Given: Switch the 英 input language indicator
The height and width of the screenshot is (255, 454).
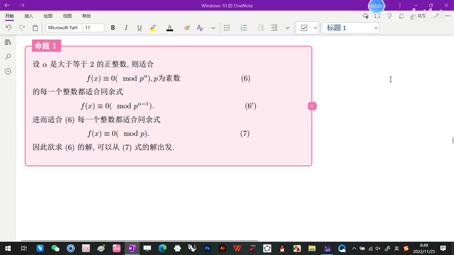Looking at the screenshot, I should [397, 248].
